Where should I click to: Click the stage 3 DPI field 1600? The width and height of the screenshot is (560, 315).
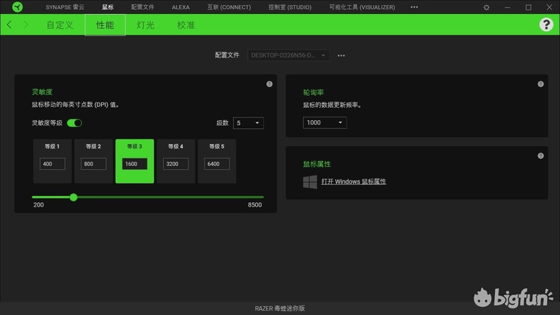(x=134, y=164)
